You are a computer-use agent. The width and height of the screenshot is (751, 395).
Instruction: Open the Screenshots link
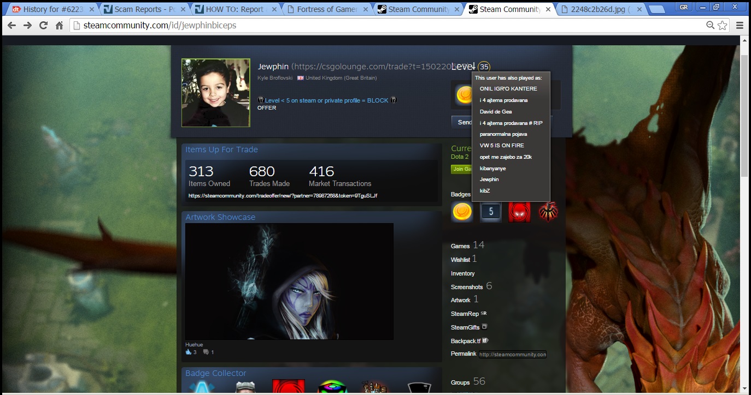pos(466,287)
